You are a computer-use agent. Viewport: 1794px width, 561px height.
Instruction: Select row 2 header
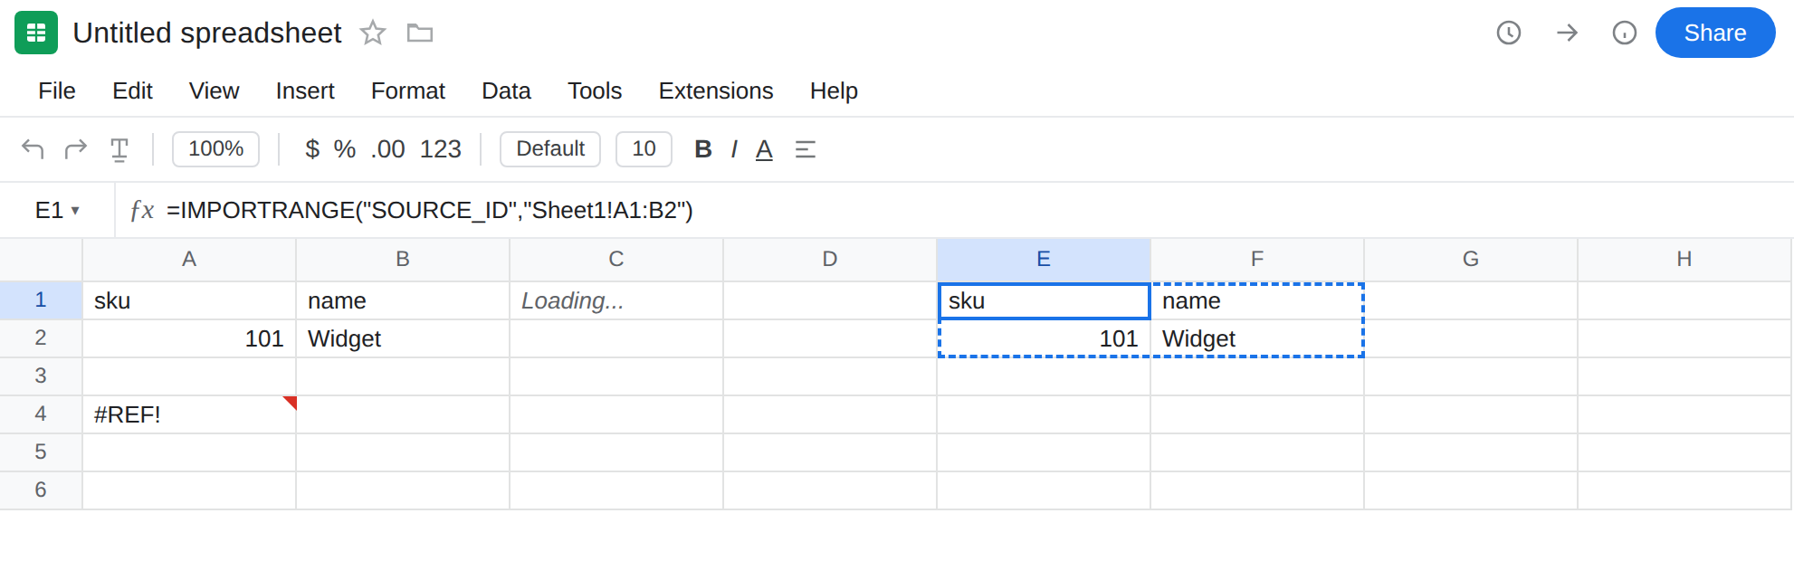point(41,338)
